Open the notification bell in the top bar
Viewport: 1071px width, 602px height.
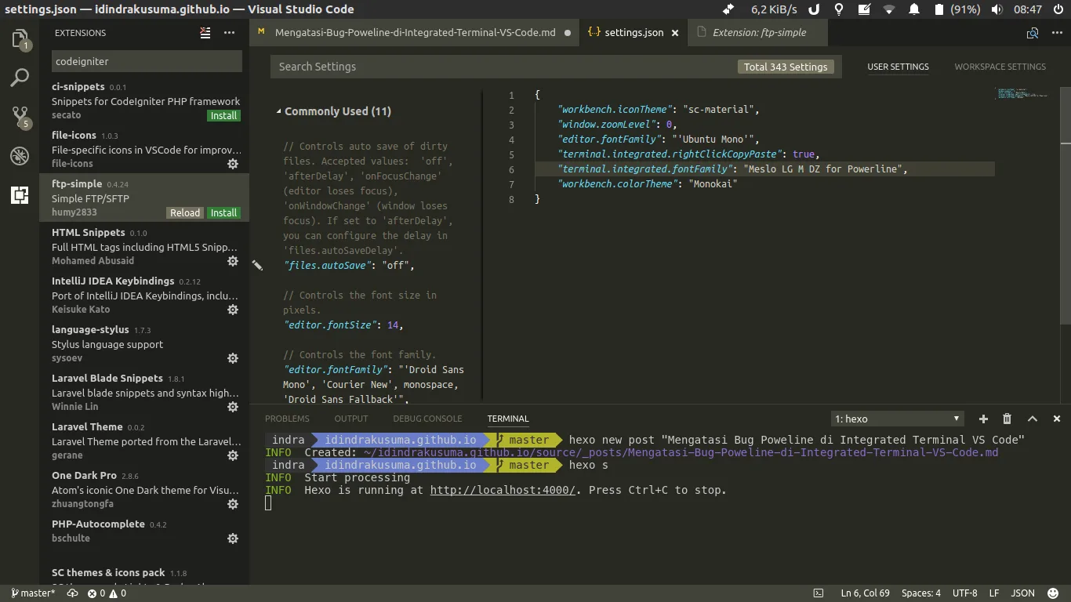pos(914,9)
